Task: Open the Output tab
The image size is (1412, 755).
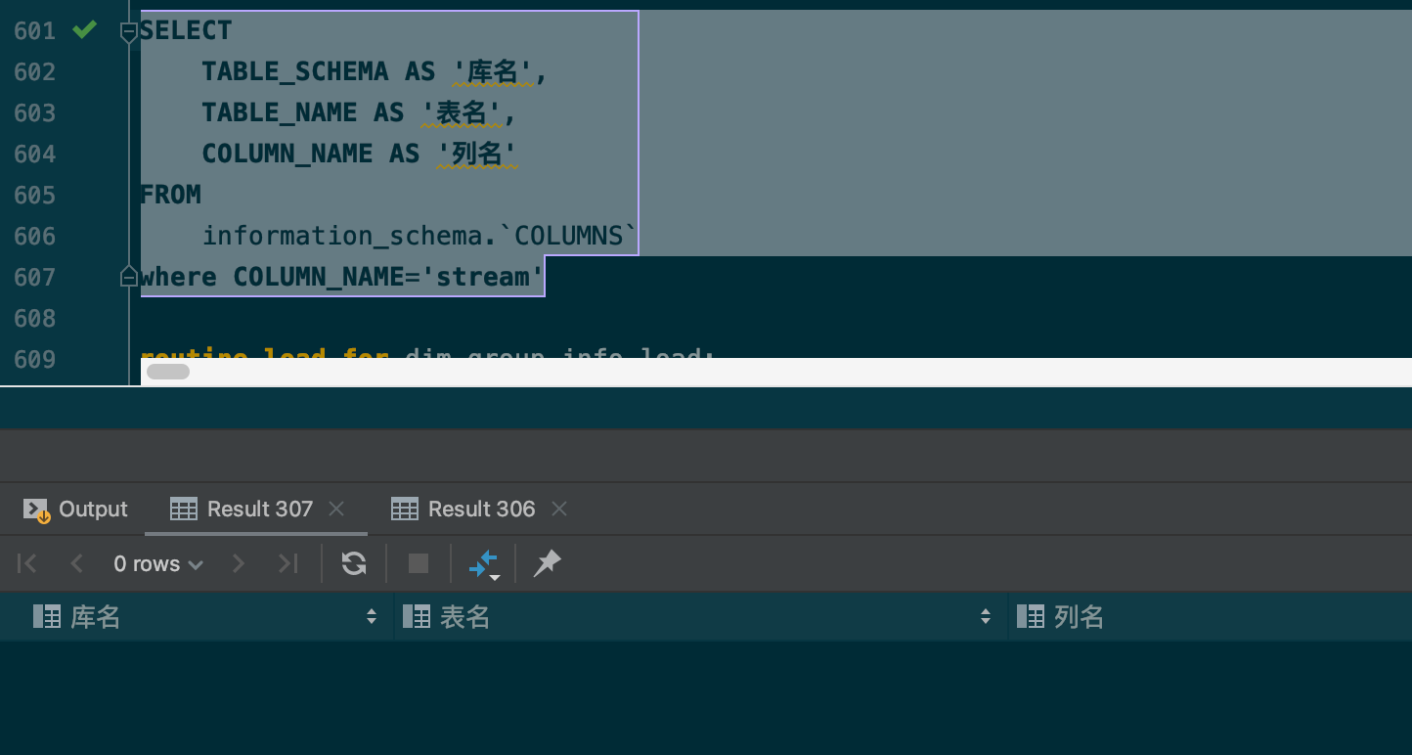Action: click(x=75, y=509)
